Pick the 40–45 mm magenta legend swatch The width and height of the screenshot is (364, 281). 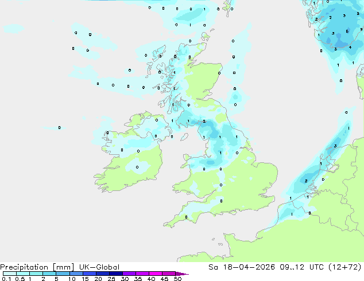coord(156,274)
